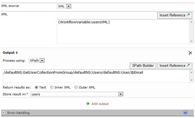This screenshot has height=118, width=195.
Task: Click the Add output link
Action: pos(100,104)
